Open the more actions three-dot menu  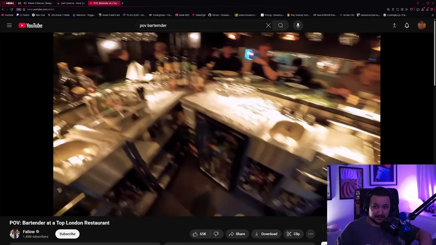pyautogui.click(x=310, y=234)
